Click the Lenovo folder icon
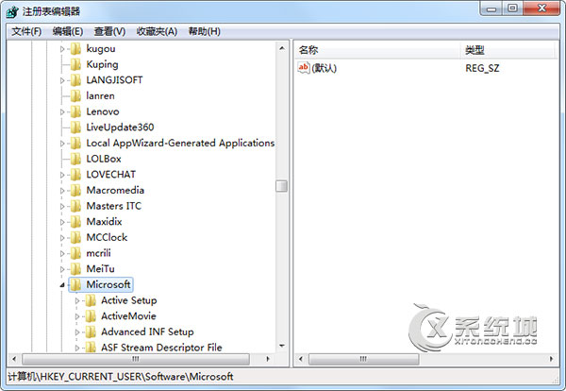The width and height of the screenshot is (566, 391). pos(75,111)
